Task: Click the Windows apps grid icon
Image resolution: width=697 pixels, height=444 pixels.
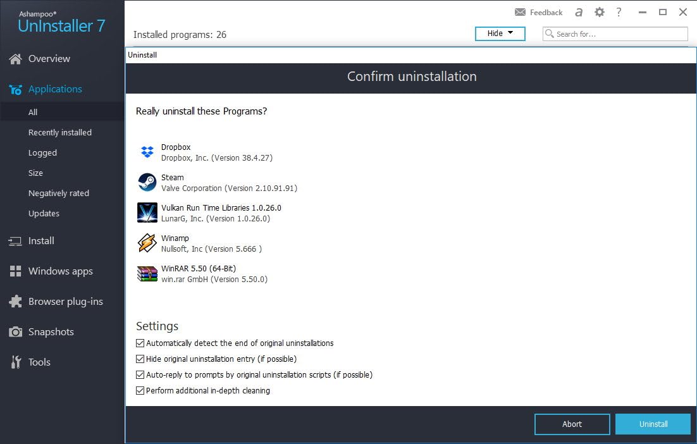Action: (15, 271)
